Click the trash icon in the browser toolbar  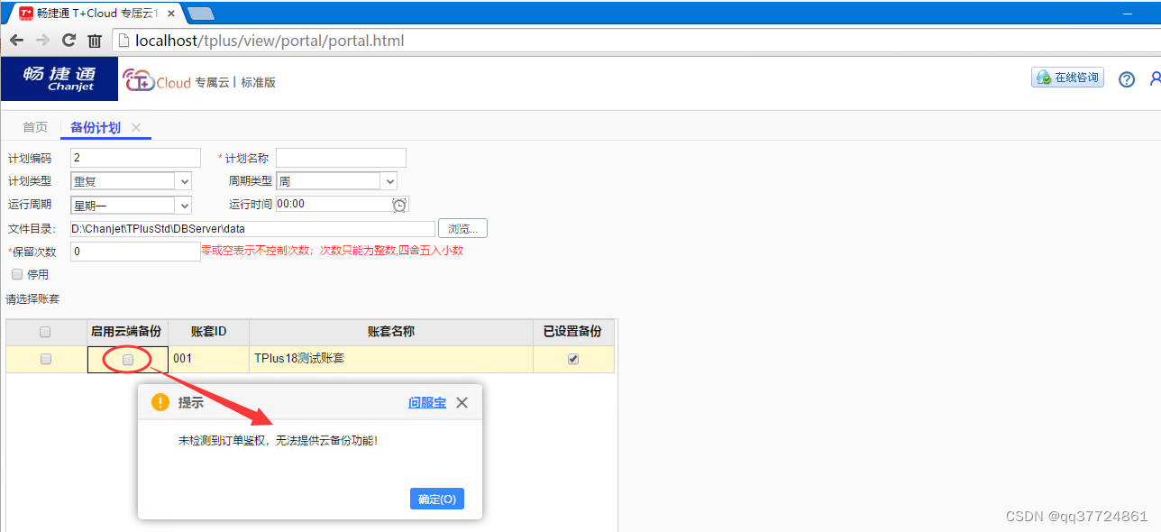95,40
